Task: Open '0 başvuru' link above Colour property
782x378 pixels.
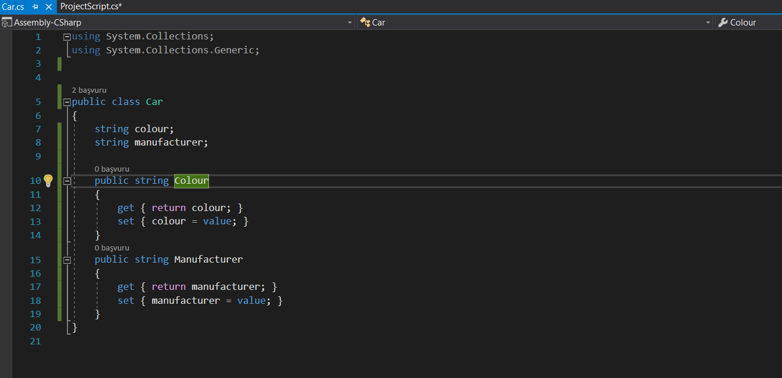Action: coord(112,169)
